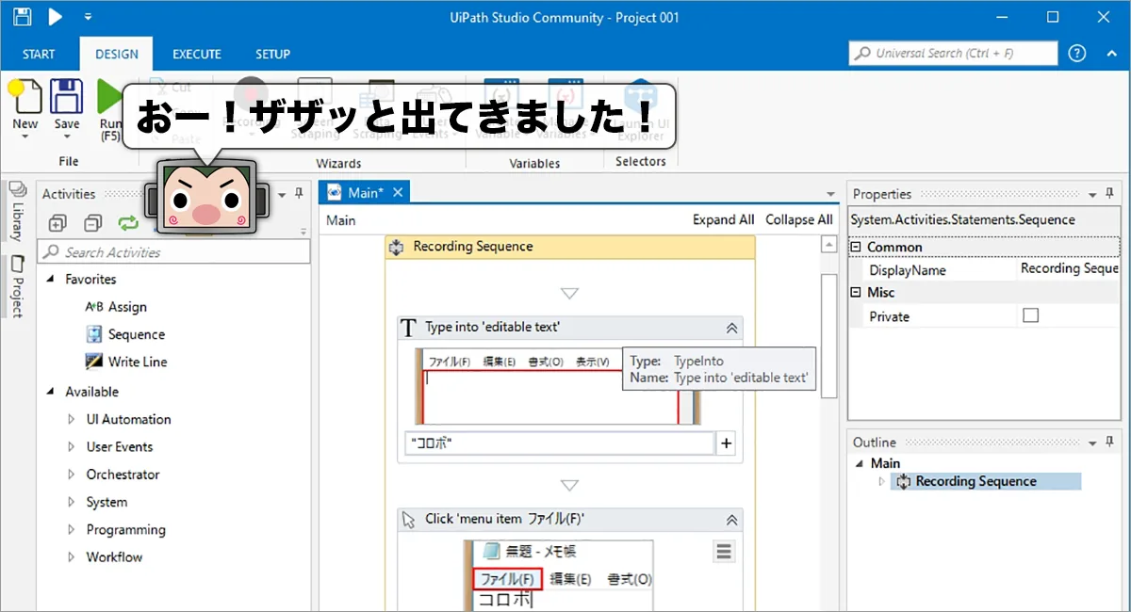This screenshot has height=612, width=1131.
Task: Click the Universal Search box
Action: 953,54
